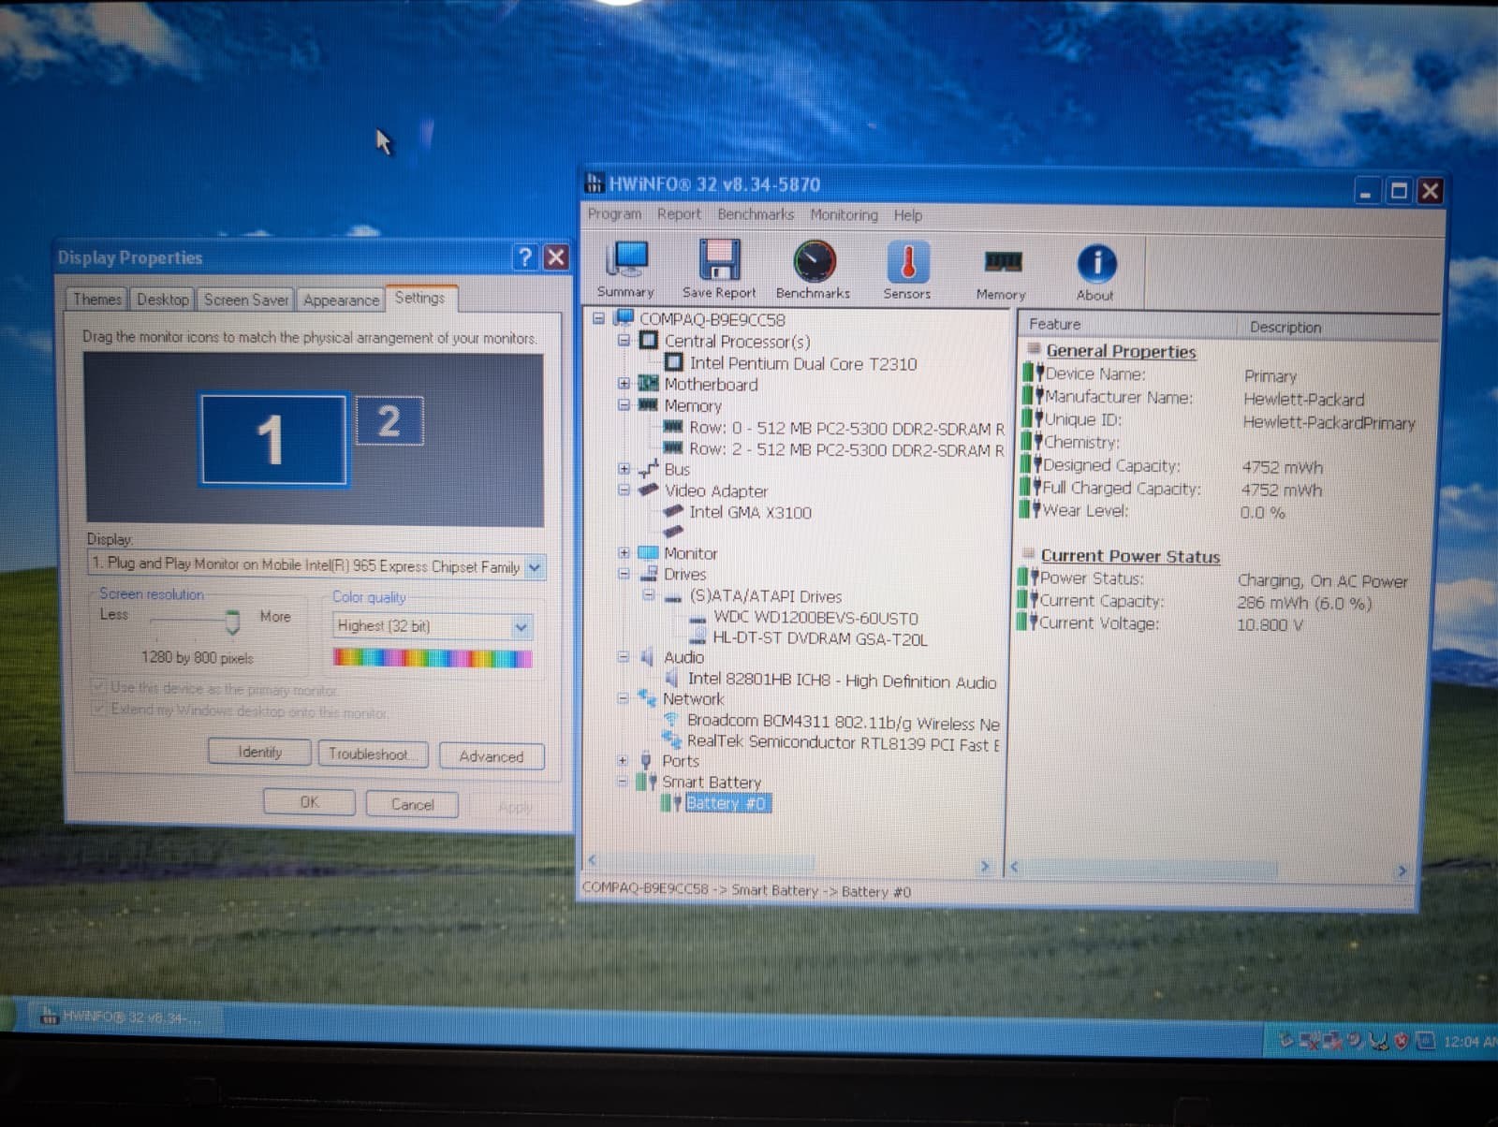Open the Program menu
Screen dimensions: 1498x1127
[614, 214]
